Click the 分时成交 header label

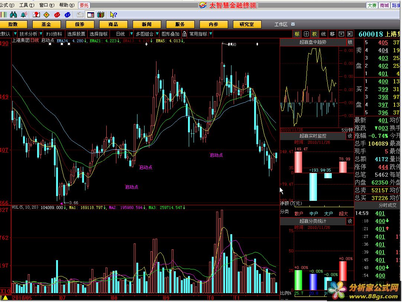tap(388, 205)
